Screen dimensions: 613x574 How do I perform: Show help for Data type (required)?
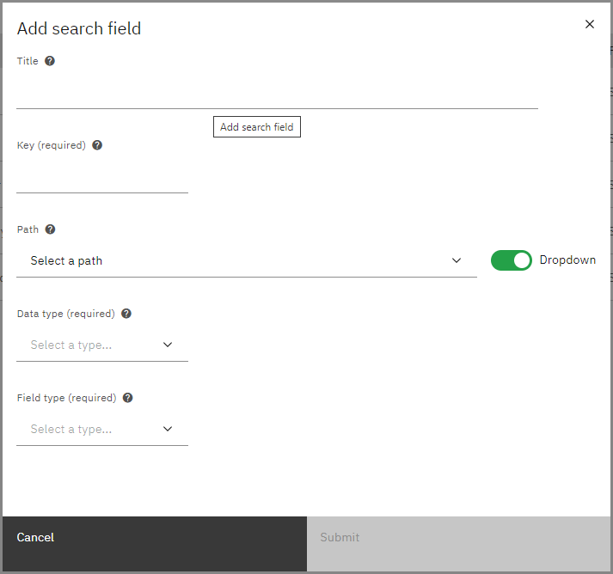(126, 314)
